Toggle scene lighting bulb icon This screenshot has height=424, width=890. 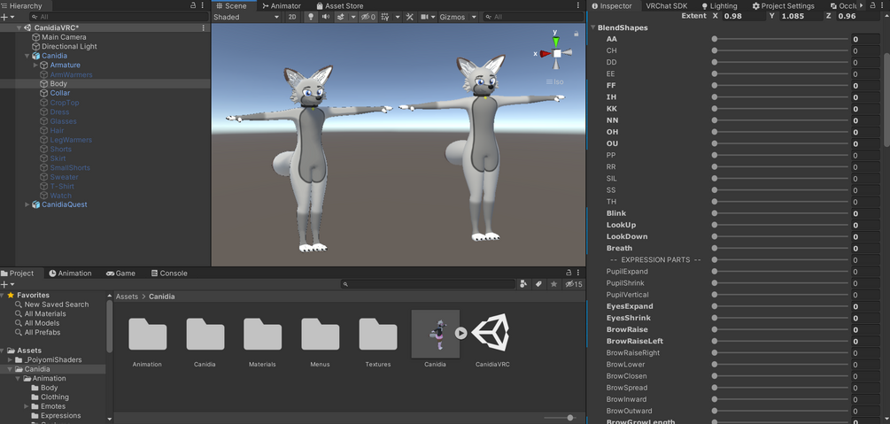(311, 17)
